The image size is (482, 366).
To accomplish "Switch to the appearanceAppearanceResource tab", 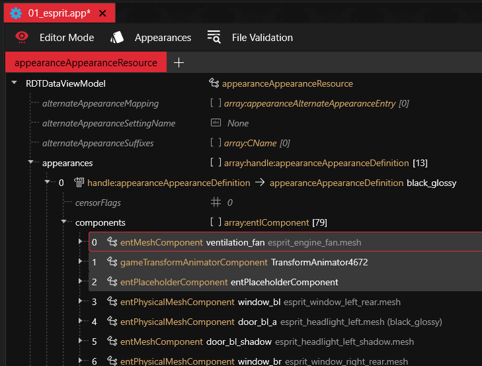I will [x=85, y=63].
